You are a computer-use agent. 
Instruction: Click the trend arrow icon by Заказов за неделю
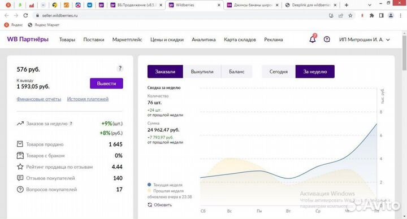pos(20,124)
